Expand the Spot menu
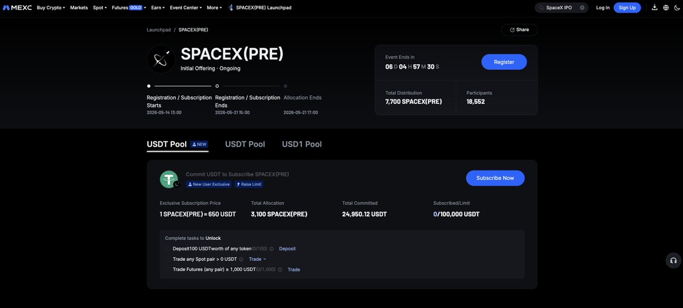Screen dimensions: 683x308 click(x=100, y=8)
